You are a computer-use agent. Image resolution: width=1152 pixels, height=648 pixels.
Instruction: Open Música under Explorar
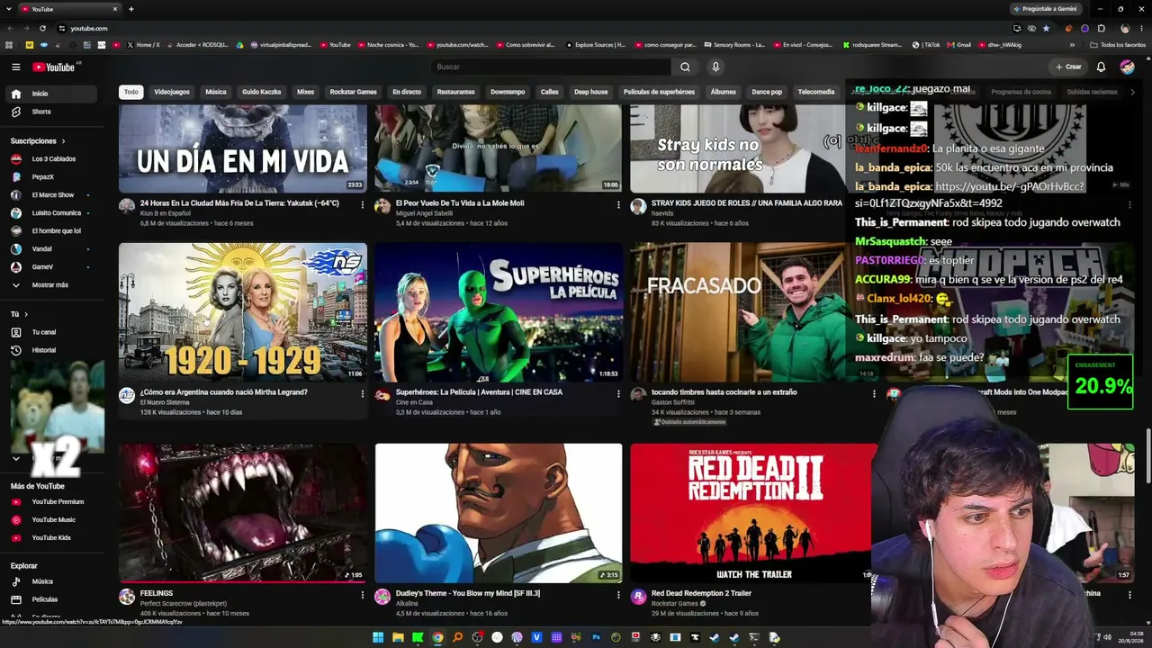(52, 581)
